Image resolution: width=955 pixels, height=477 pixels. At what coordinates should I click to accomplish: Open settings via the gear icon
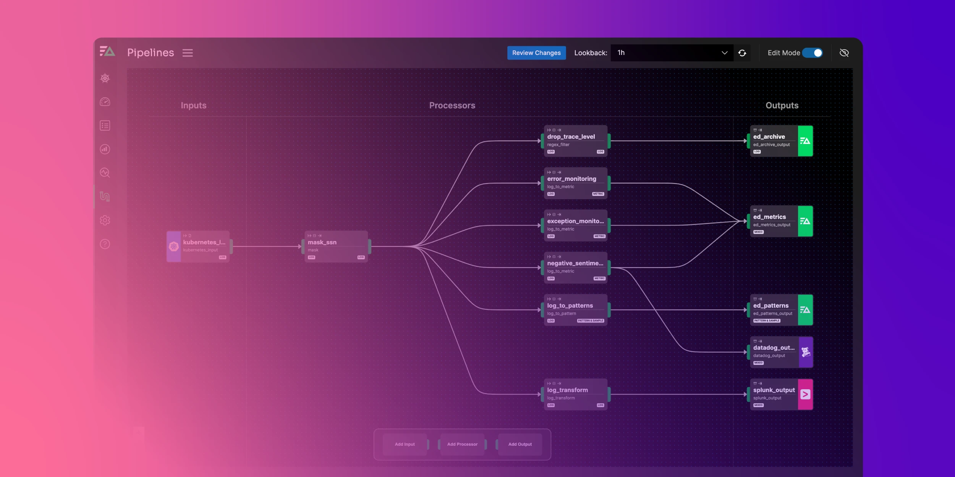105,220
